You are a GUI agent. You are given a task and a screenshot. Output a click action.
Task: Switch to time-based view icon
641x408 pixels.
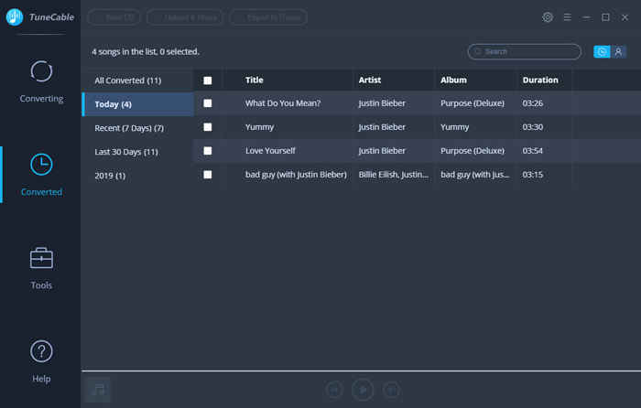(x=602, y=52)
